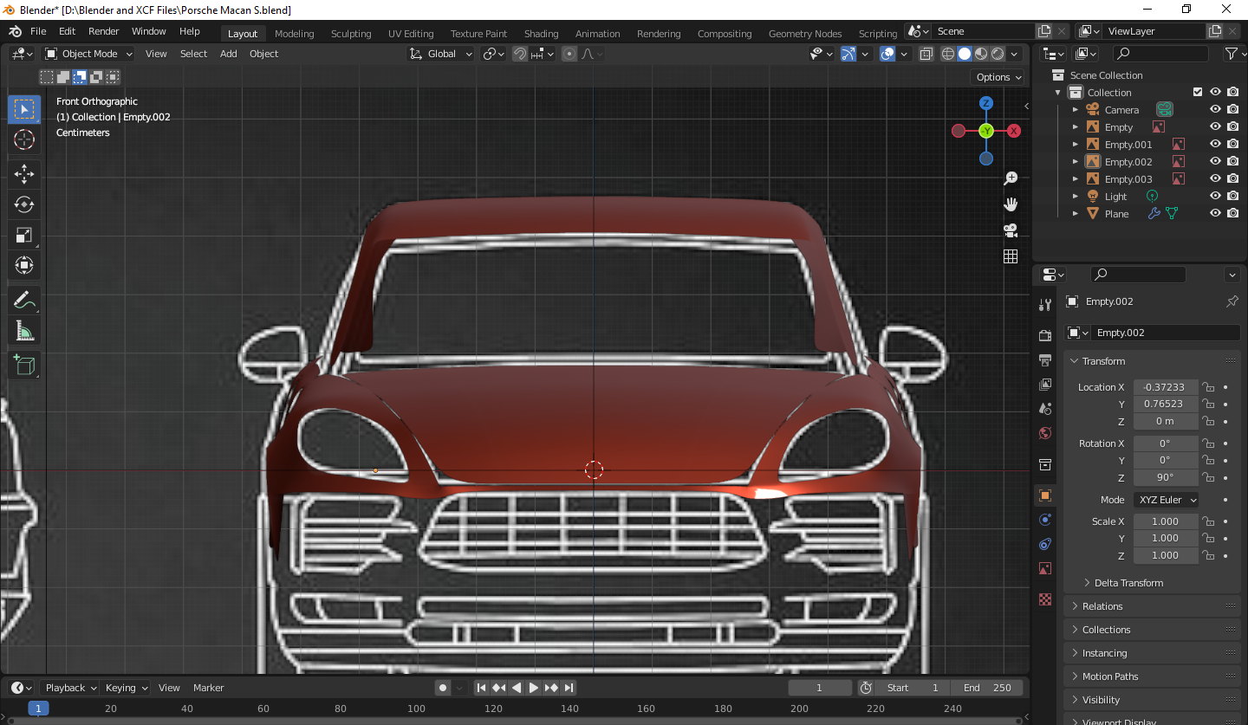
Task: Activate the Move tool
Action: tap(24, 173)
